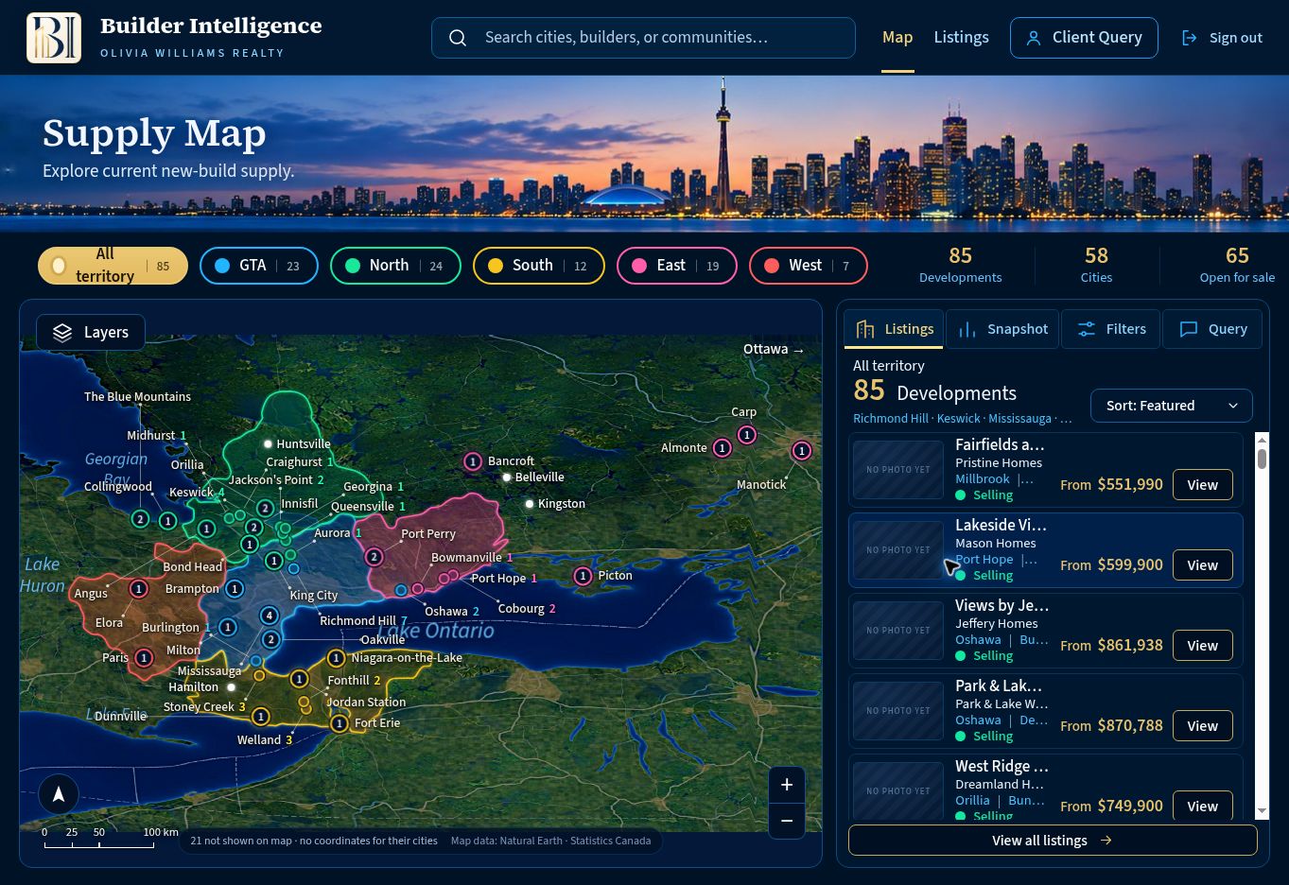Click the 65 Open for sale stat
Screen dimensions: 1289x885
[x=1237, y=265]
